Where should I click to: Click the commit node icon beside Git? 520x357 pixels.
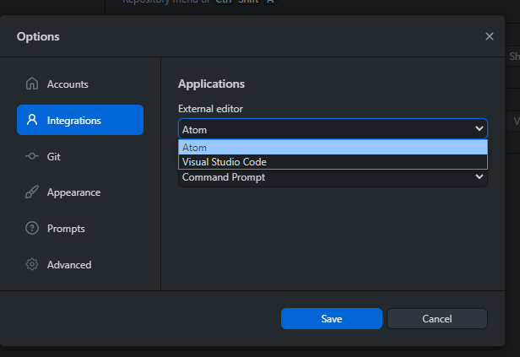(x=32, y=156)
